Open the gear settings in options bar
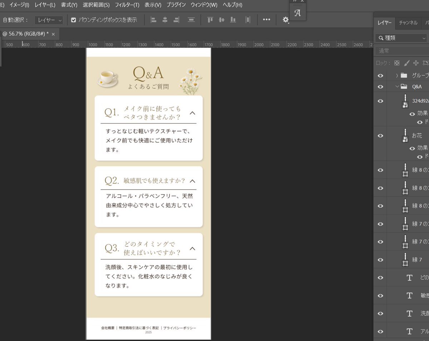 (x=286, y=20)
